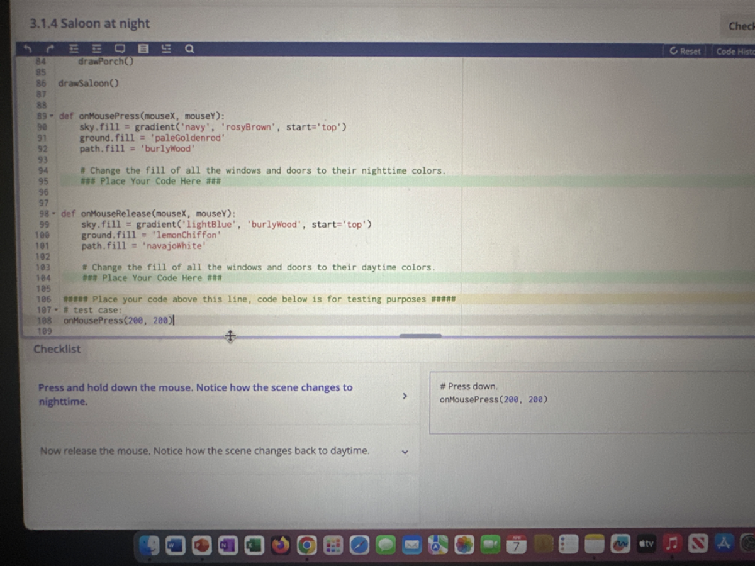Click the 'drawPorch()' line
755x566 pixels.
pos(106,61)
